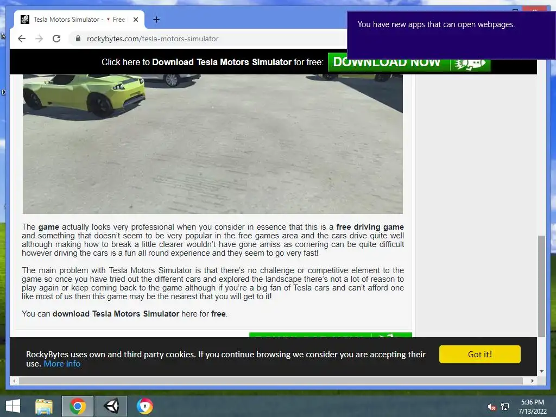This screenshot has width=556, height=417.
Task: Click the lock icon in address bar
Action: [78, 39]
